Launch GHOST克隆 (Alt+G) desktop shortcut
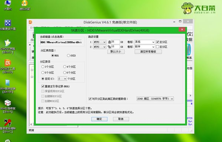Screen dimensions: 222x142 point(8,47)
